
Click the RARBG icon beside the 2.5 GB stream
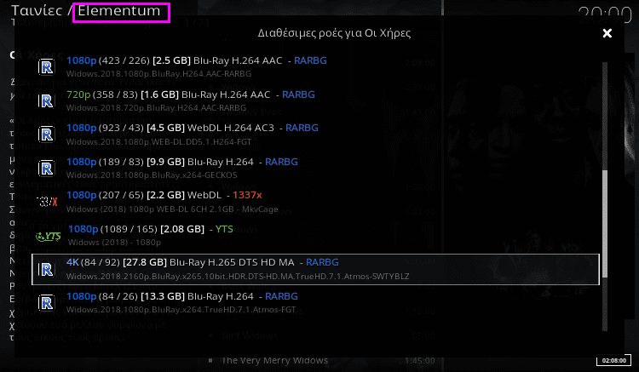coord(47,66)
